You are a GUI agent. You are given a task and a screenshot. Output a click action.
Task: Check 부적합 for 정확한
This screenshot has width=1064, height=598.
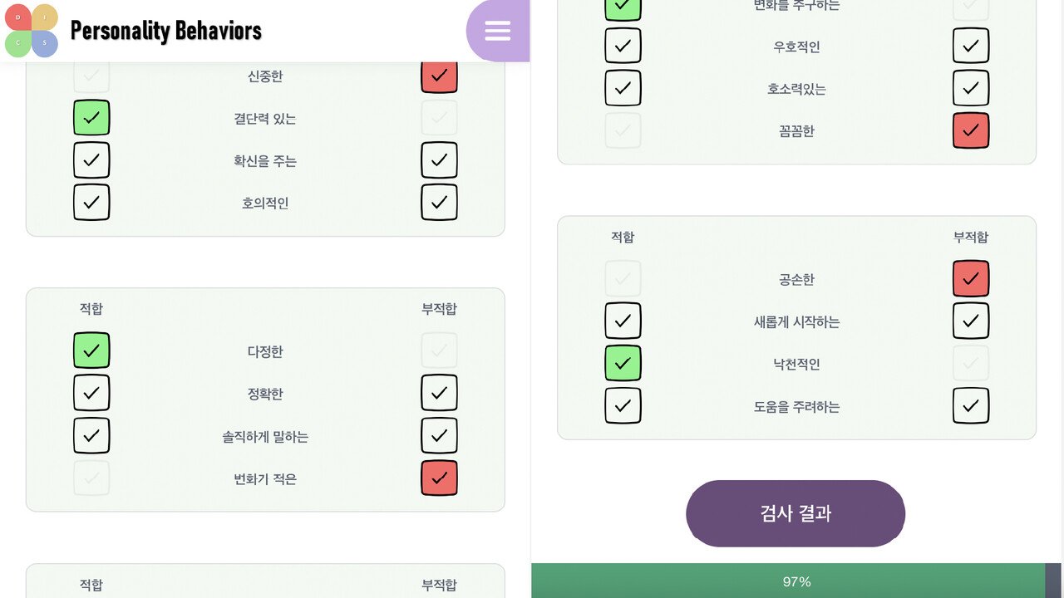pos(439,393)
